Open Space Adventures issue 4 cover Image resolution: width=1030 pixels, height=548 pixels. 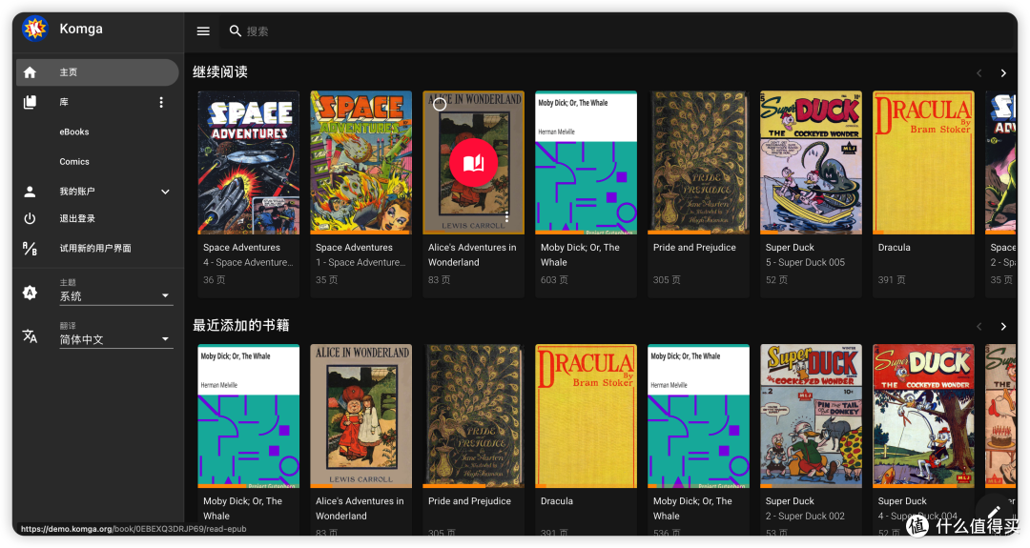[x=248, y=162]
